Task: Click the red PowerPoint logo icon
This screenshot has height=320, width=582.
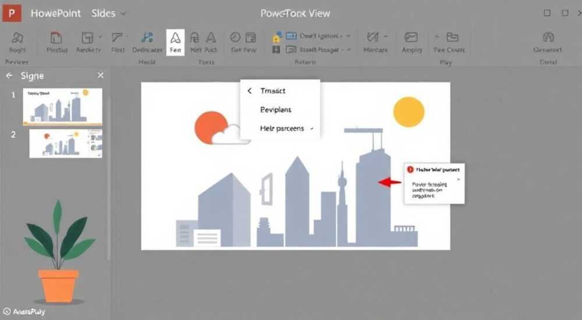Action: [x=12, y=13]
